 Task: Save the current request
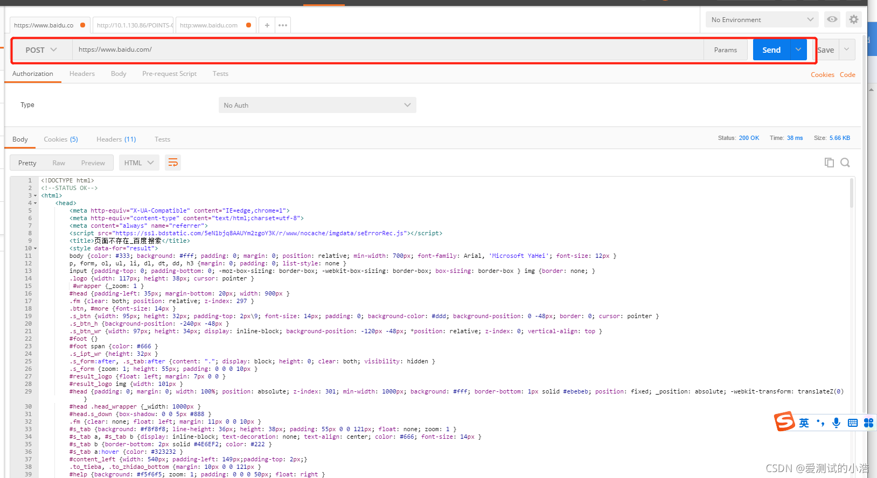[x=826, y=50]
